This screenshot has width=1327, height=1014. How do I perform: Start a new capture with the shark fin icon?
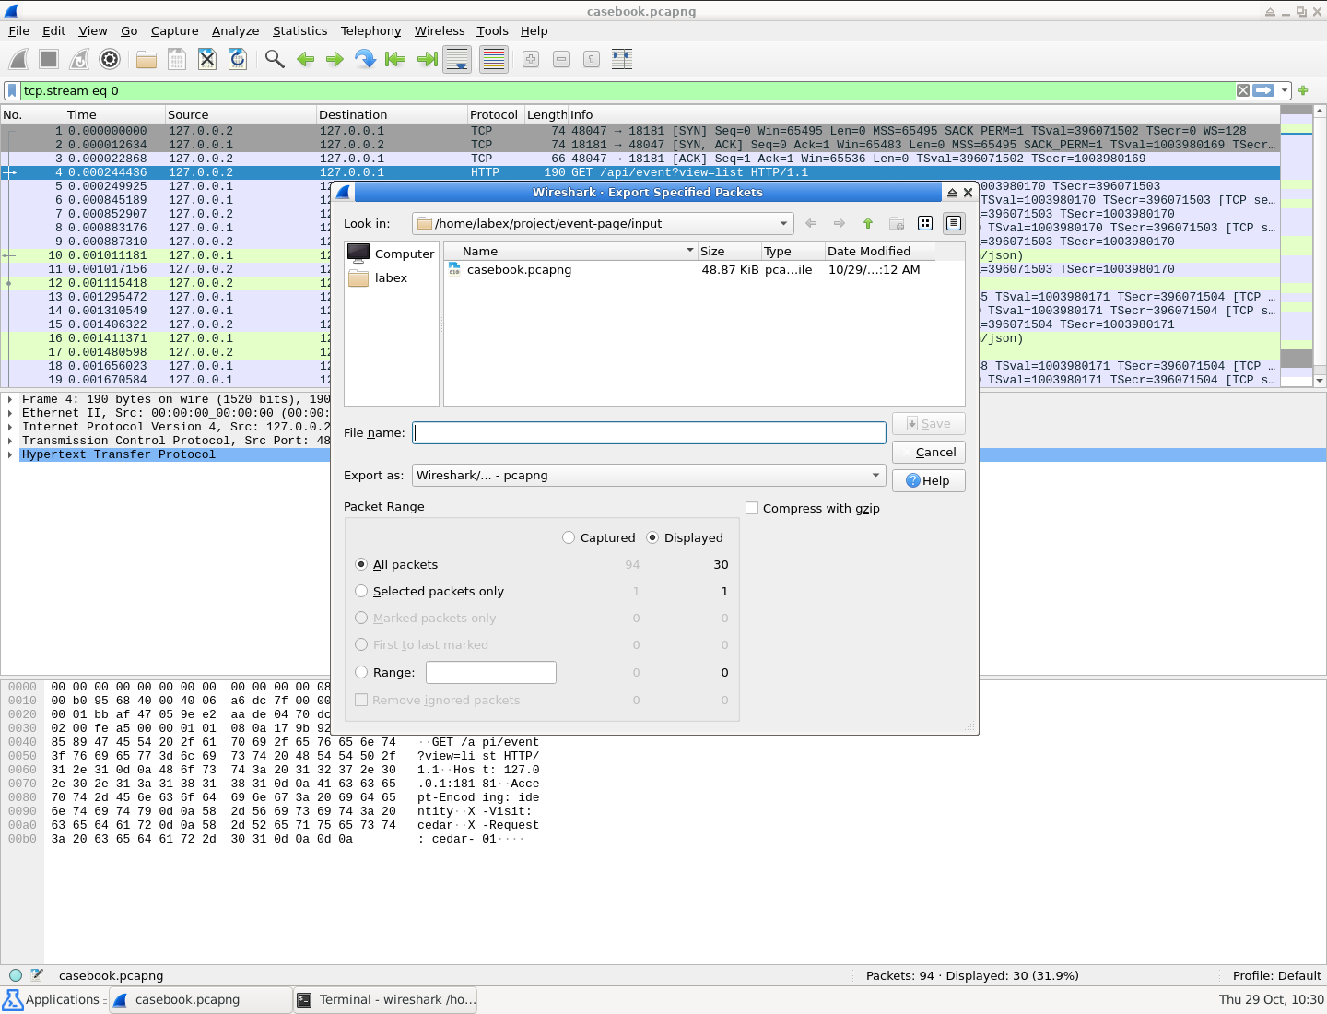pyautogui.click(x=18, y=60)
